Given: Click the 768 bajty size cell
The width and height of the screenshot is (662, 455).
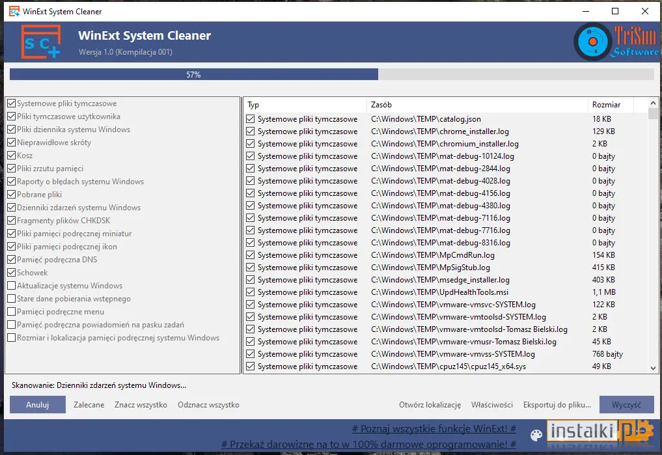Looking at the screenshot, I should point(607,354).
